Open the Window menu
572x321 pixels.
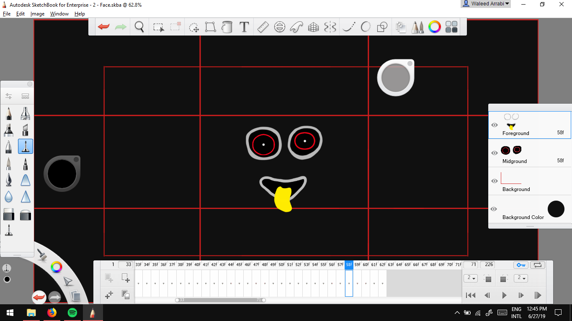pos(59,13)
